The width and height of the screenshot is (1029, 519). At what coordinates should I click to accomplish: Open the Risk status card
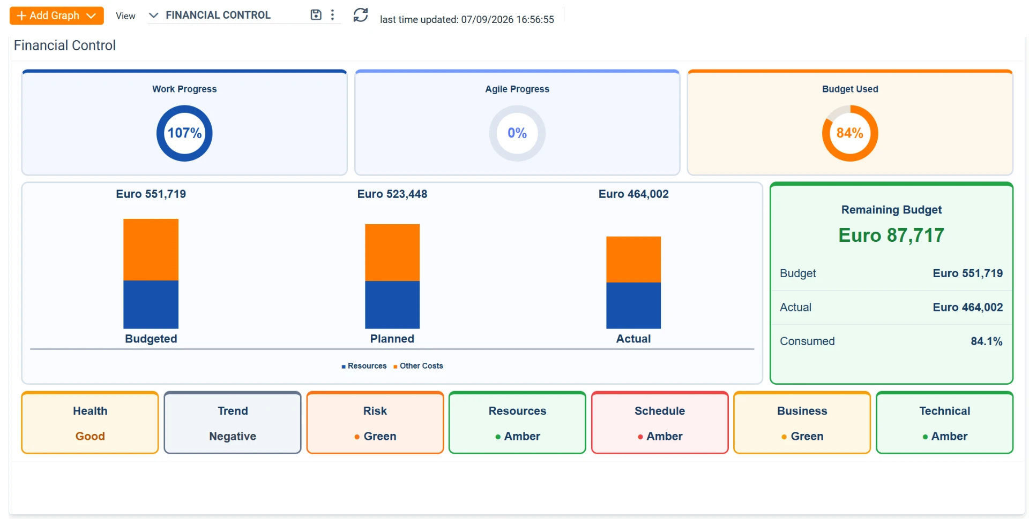(x=375, y=423)
